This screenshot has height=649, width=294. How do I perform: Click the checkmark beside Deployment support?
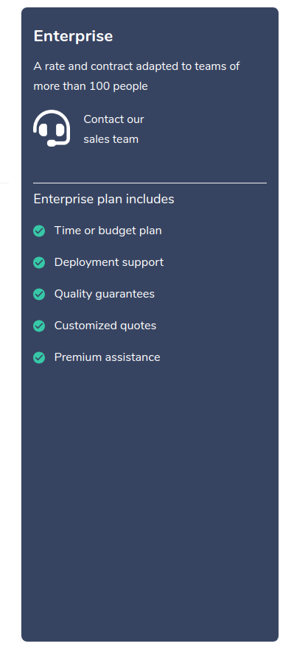click(39, 262)
